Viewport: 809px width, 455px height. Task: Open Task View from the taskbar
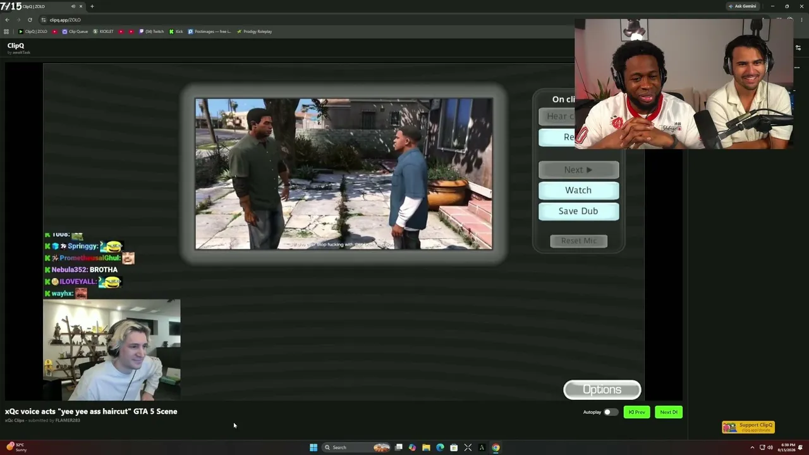pyautogui.click(x=399, y=447)
